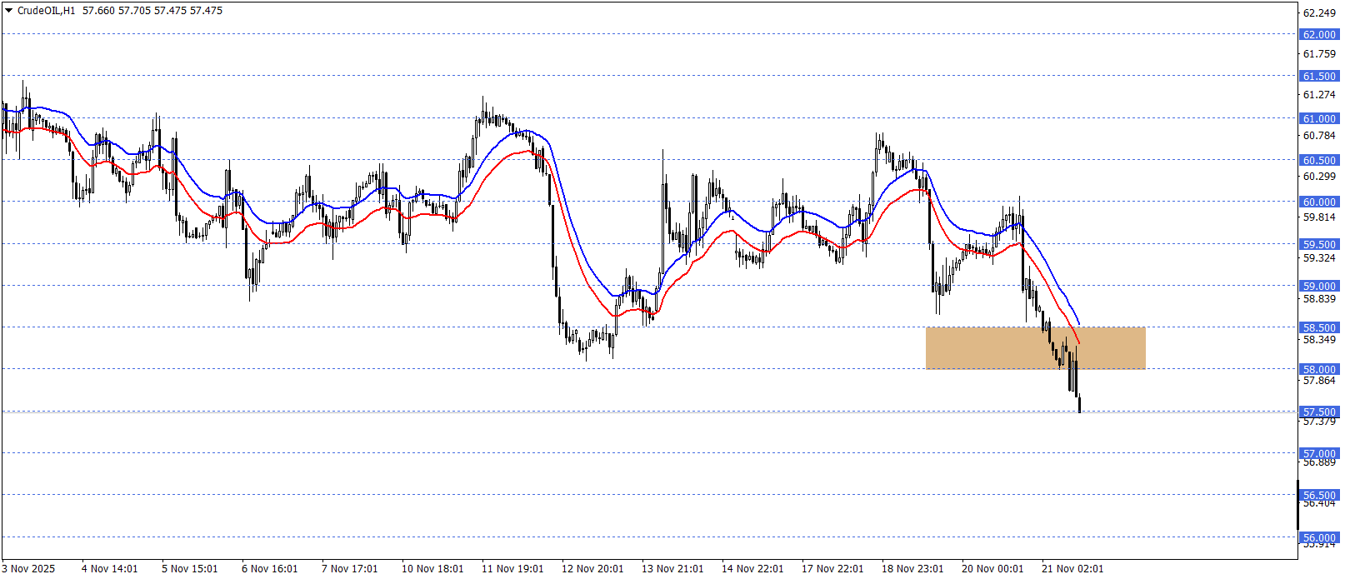Select the 56.000 price level label
The height and width of the screenshot is (579, 1345).
click(1319, 537)
